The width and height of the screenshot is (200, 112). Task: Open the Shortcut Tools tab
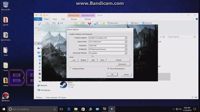[x=74, y=16]
